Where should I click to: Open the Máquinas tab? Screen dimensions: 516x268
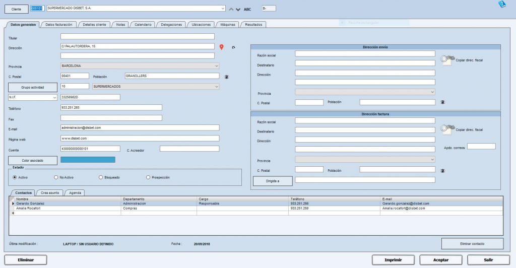click(x=228, y=25)
